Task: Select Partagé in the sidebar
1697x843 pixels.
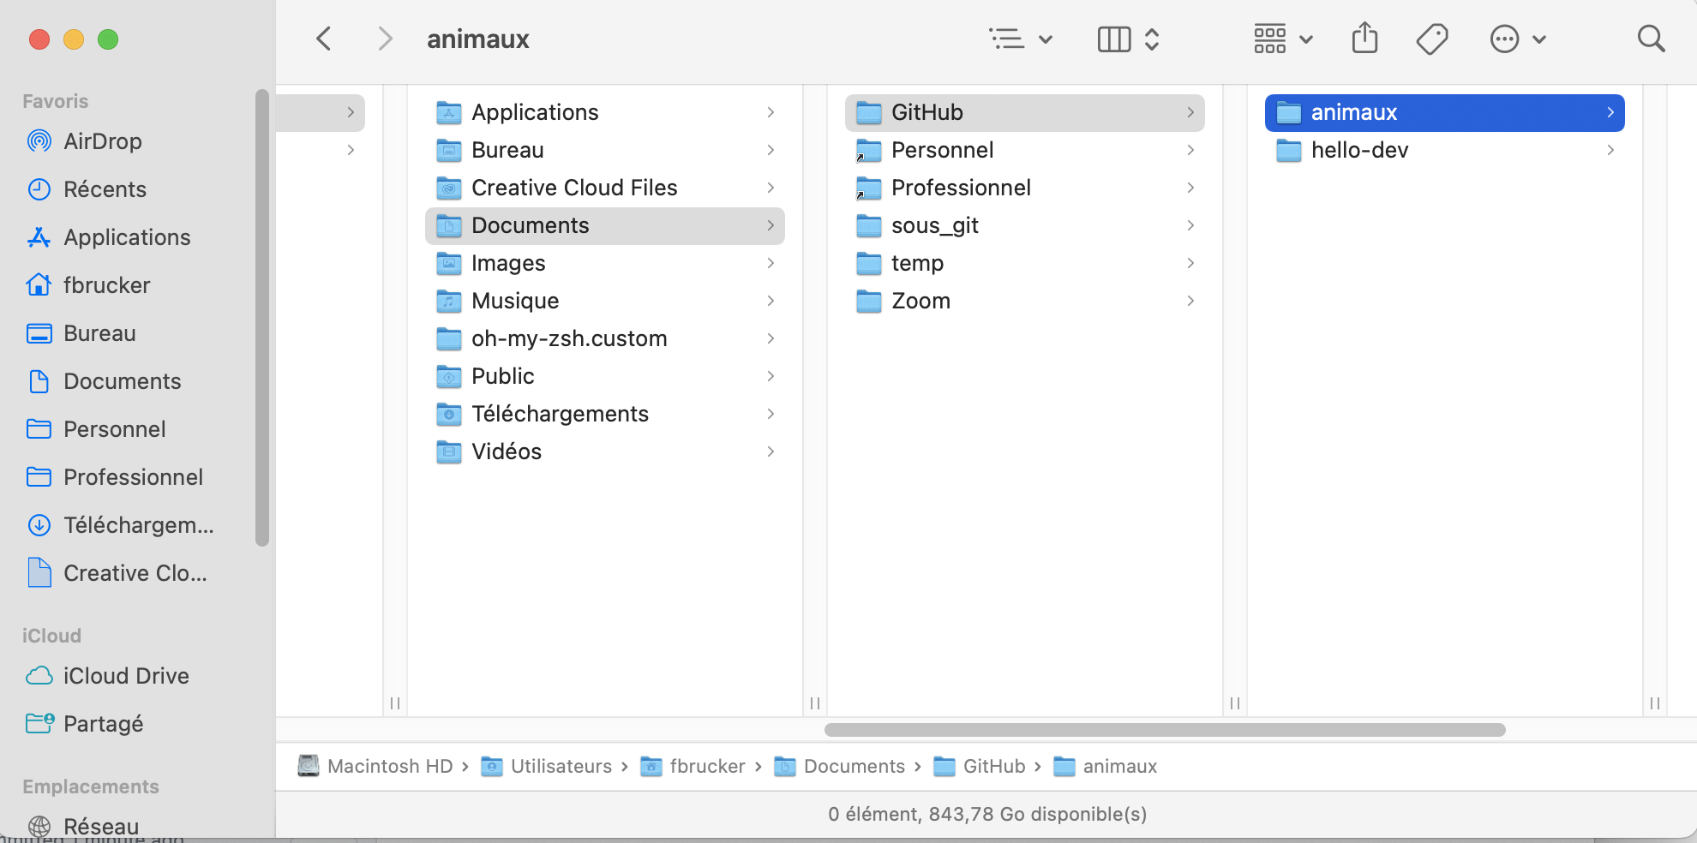Action: tap(103, 724)
